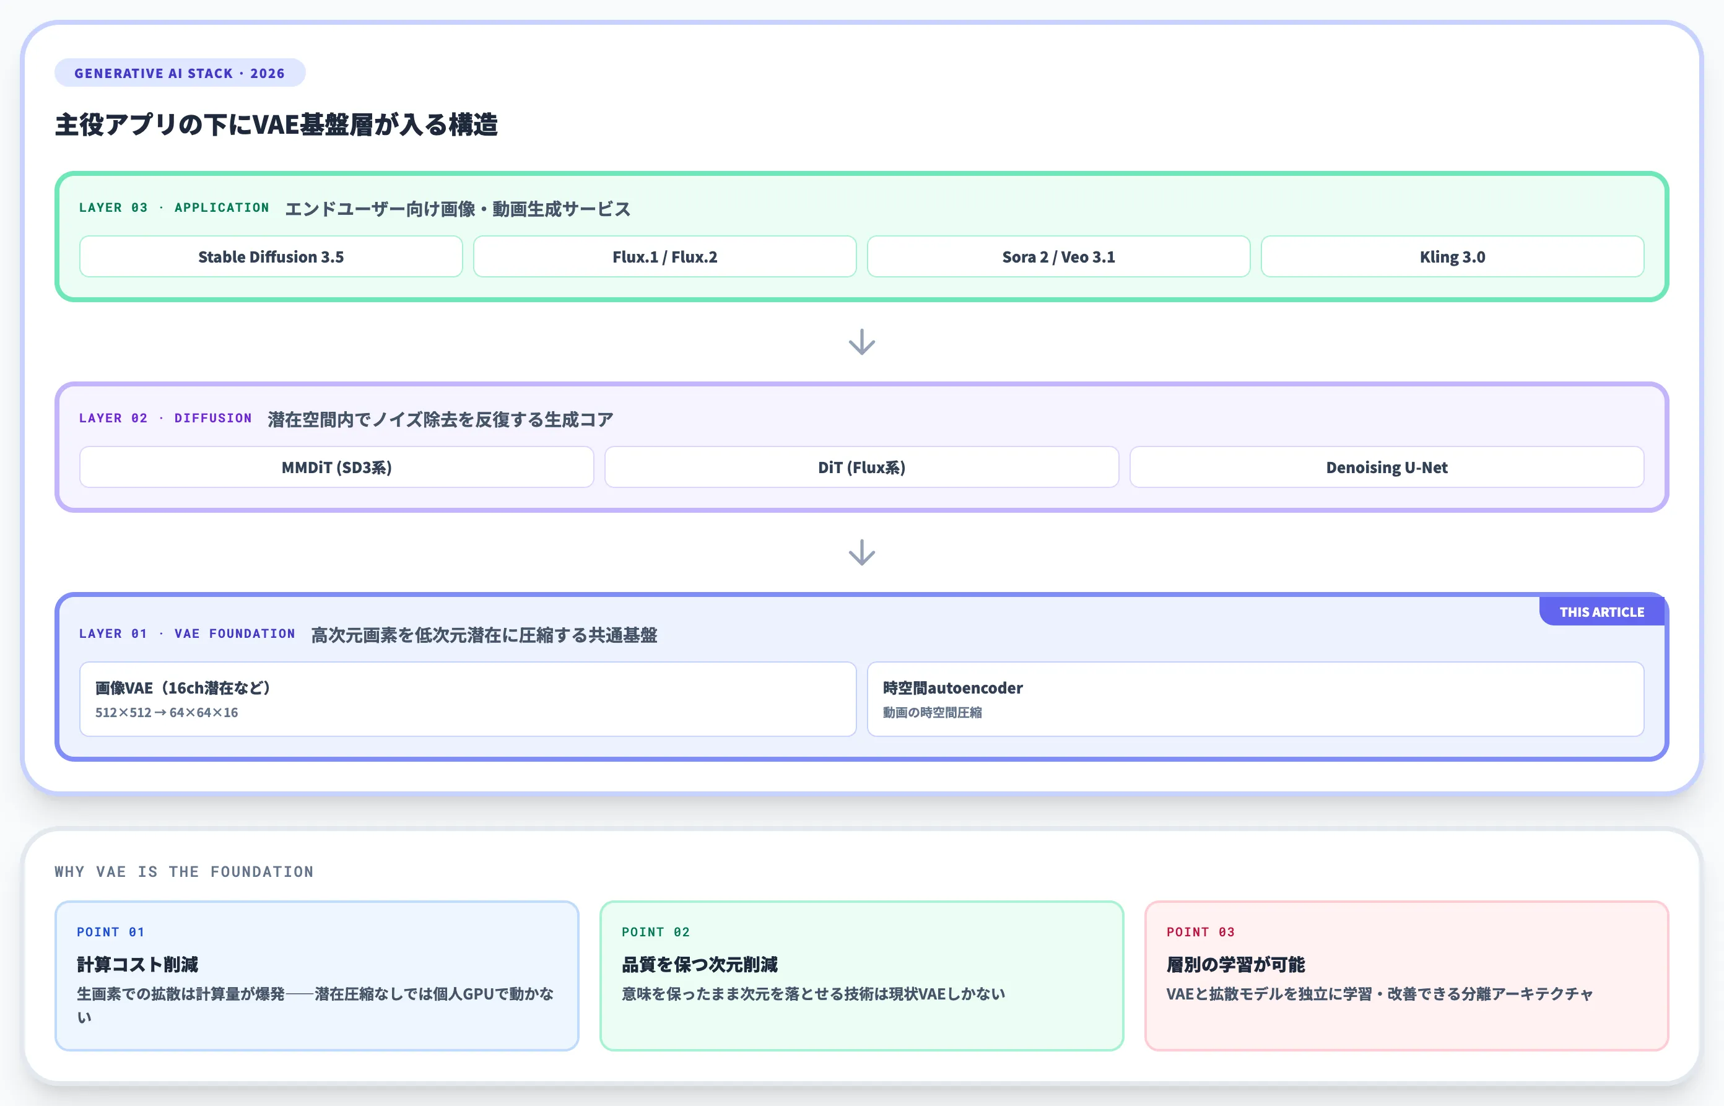
Task: Open the 時空間autoencoder card
Action: point(1256,699)
